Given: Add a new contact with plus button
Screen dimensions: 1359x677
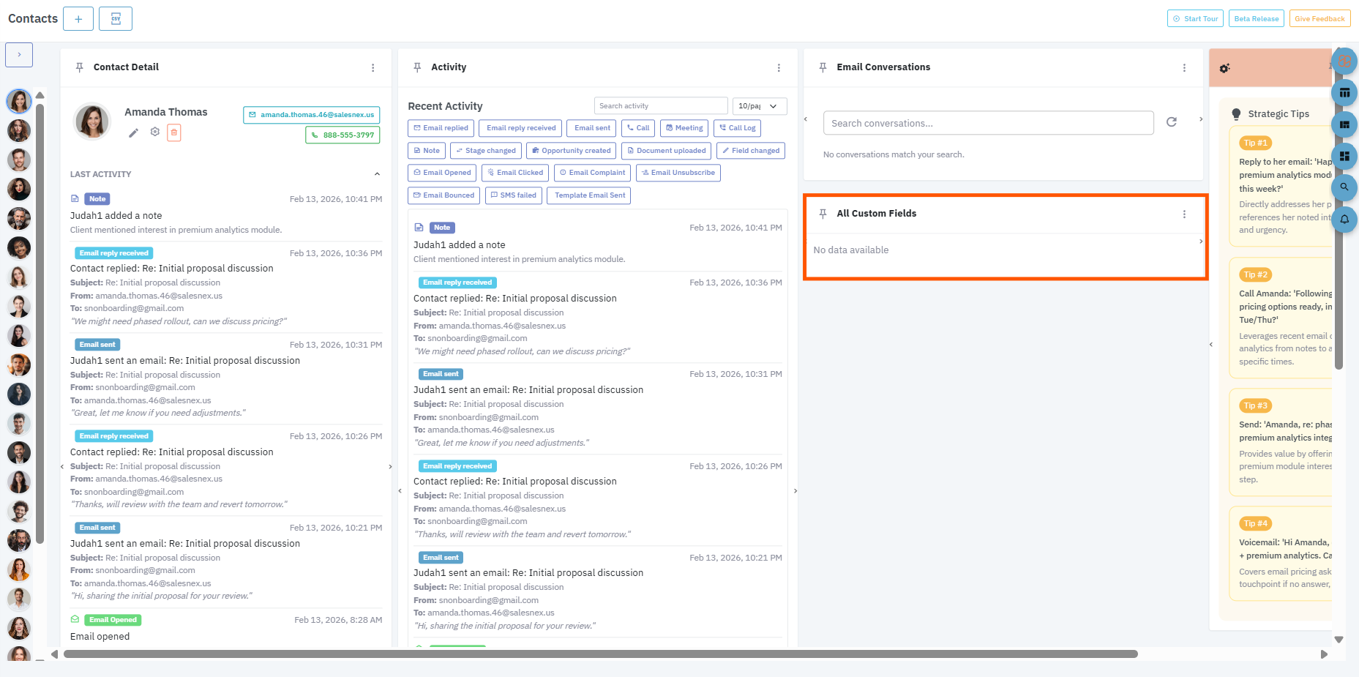Looking at the screenshot, I should tap(78, 19).
